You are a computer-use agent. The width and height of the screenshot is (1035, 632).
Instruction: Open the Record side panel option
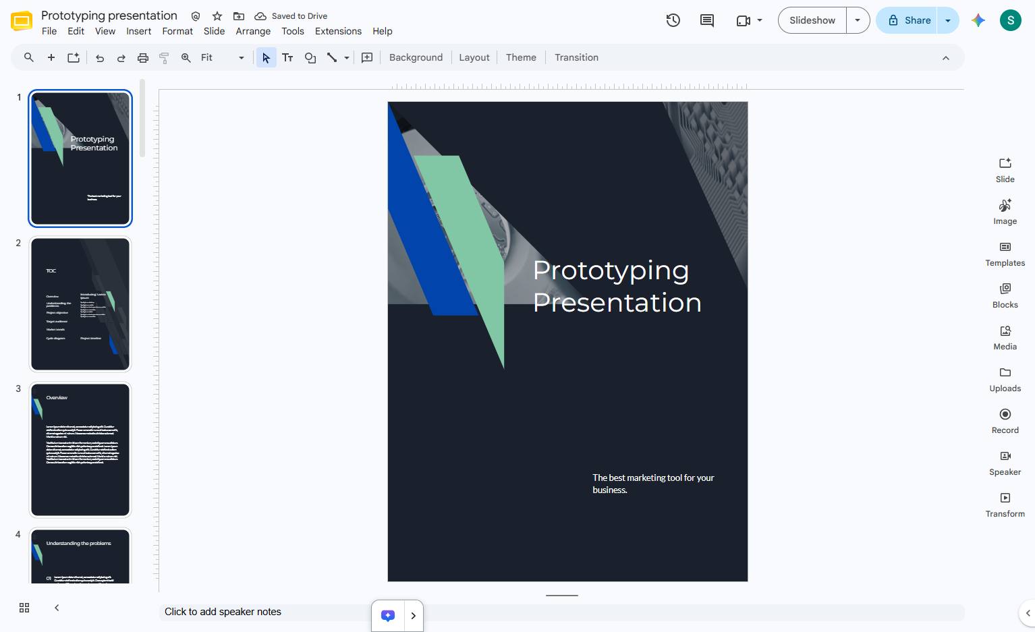point(1005,421)
